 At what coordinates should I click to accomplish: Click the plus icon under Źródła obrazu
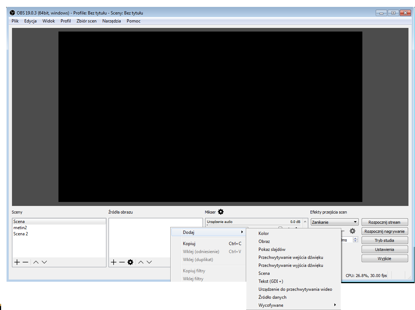[113, 262]
